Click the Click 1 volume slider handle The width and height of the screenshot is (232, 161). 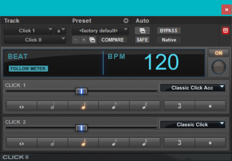click(x=81, y=91)
